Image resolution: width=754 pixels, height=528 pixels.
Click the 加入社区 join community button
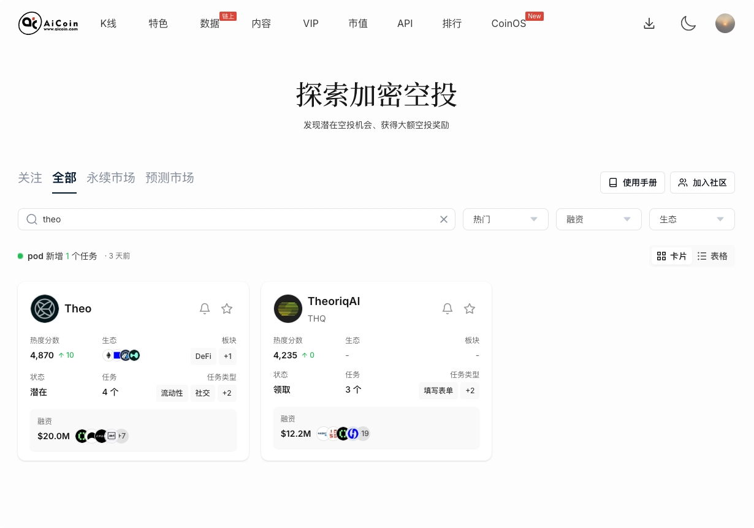click(703, 182)
